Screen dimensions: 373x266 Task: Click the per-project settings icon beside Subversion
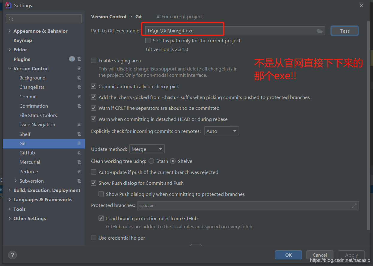tap(79, 181)
